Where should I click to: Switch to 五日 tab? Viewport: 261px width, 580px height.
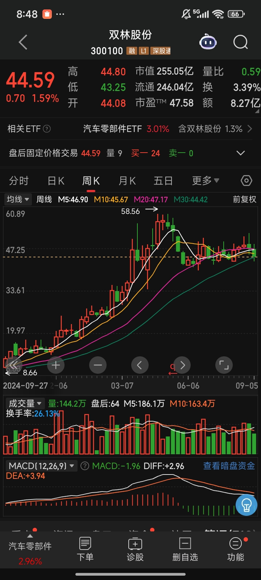point(163,181)
